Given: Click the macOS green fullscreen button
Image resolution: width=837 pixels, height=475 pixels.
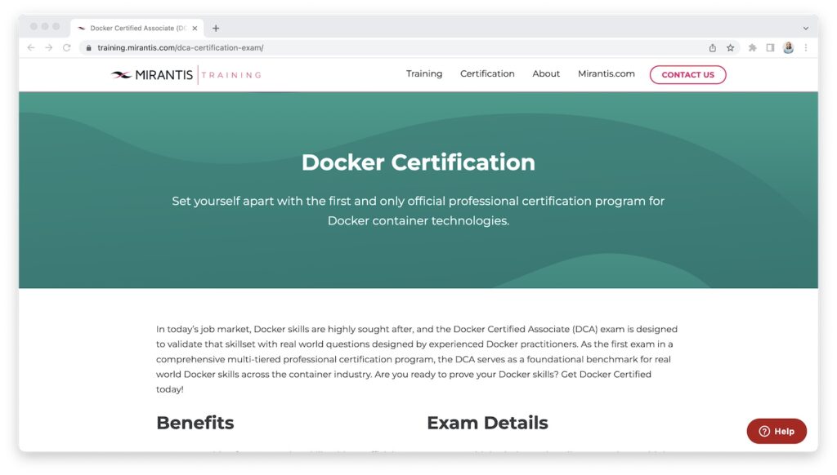Looking at the screenshot, I should click(56, 27).
